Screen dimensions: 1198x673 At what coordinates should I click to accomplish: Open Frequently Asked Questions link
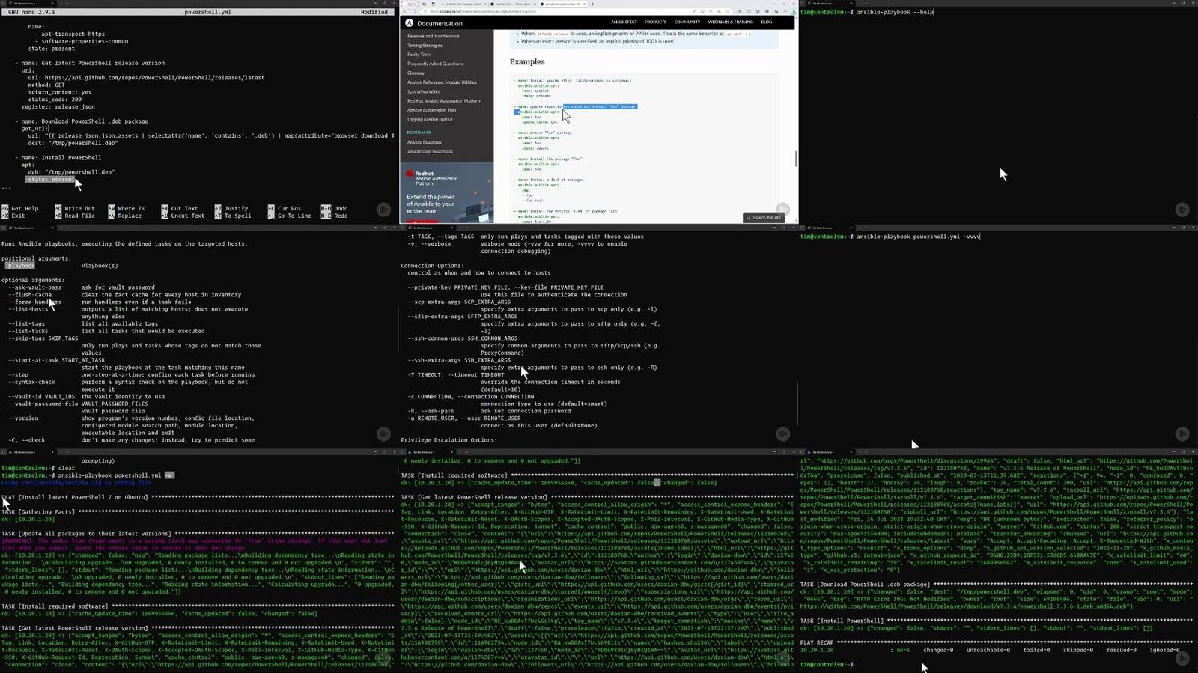(x=435, y=64)
